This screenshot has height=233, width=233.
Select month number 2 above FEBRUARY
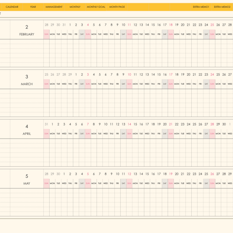[x=27, y=27]
